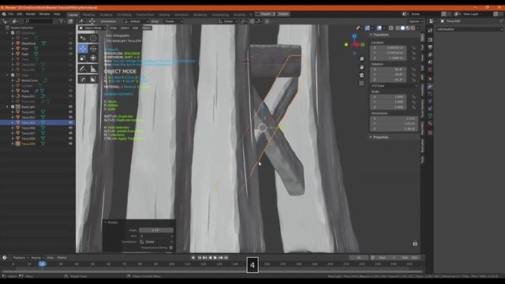Select the Transform tool in toolbar

coord(93,58)
